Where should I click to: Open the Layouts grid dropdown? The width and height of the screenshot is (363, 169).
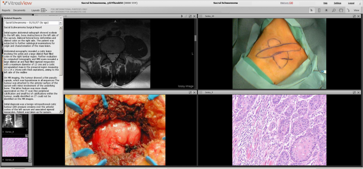(45, 10)
